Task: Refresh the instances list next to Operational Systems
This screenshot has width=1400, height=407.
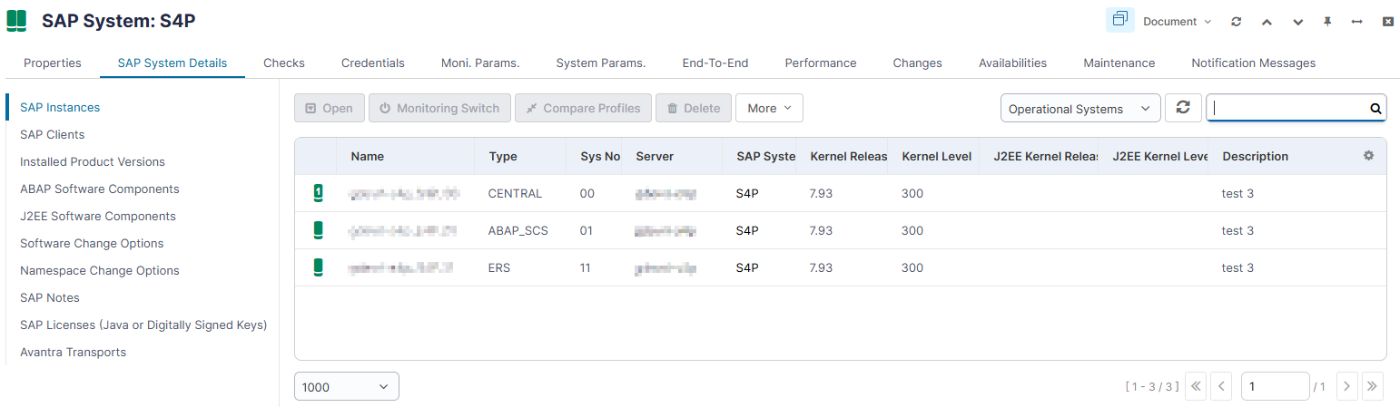Action: click(x=1182, y=108)
